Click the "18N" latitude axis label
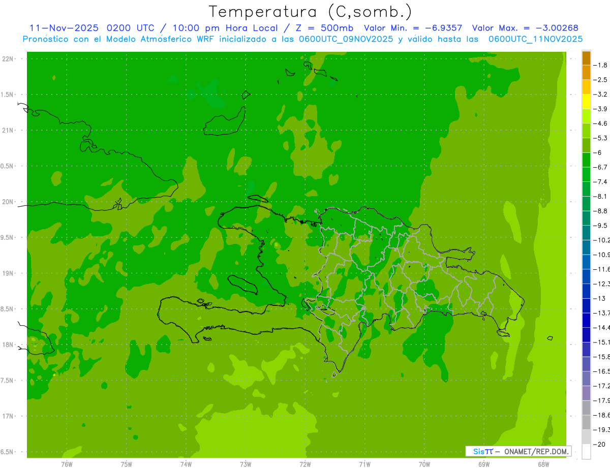This screenshot has width=610, height=471. [x=8, y=344]
